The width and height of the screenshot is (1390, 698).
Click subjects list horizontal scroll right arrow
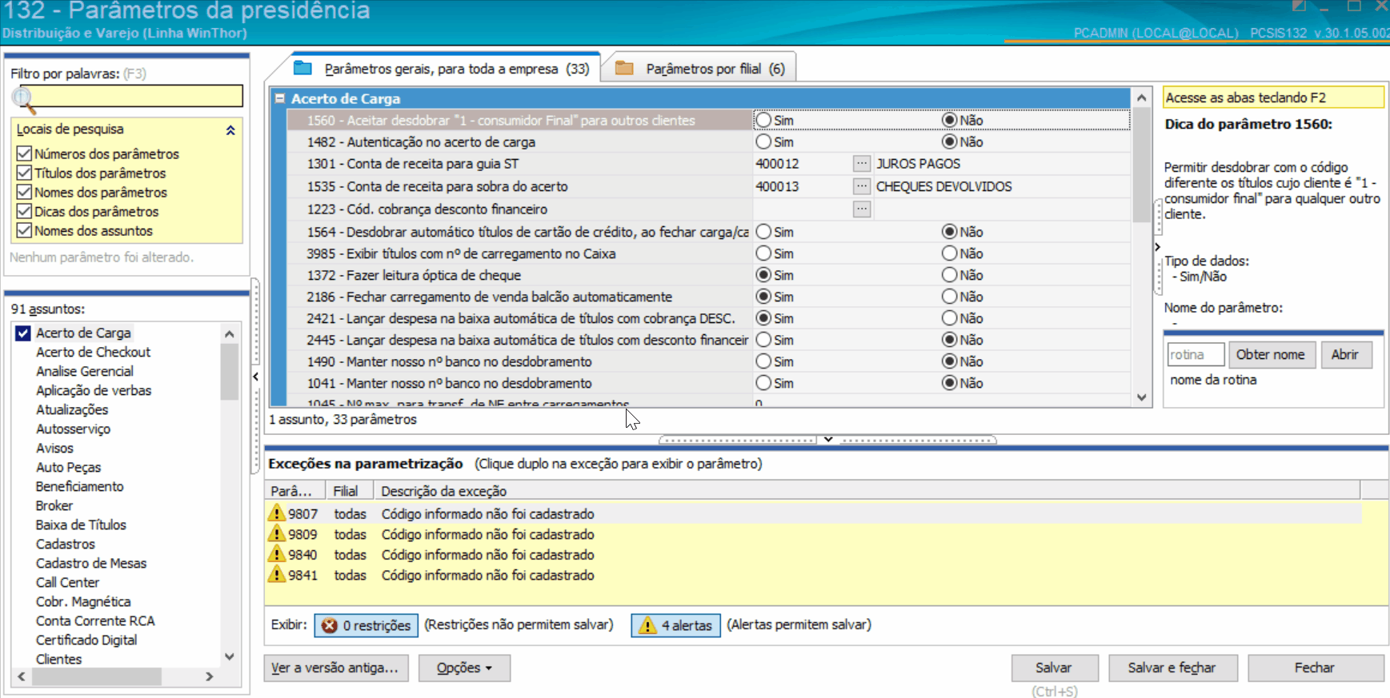click(210, 676)
